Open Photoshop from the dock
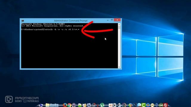The width and height of the screenshot is (191, 107). tap(135, 105)
